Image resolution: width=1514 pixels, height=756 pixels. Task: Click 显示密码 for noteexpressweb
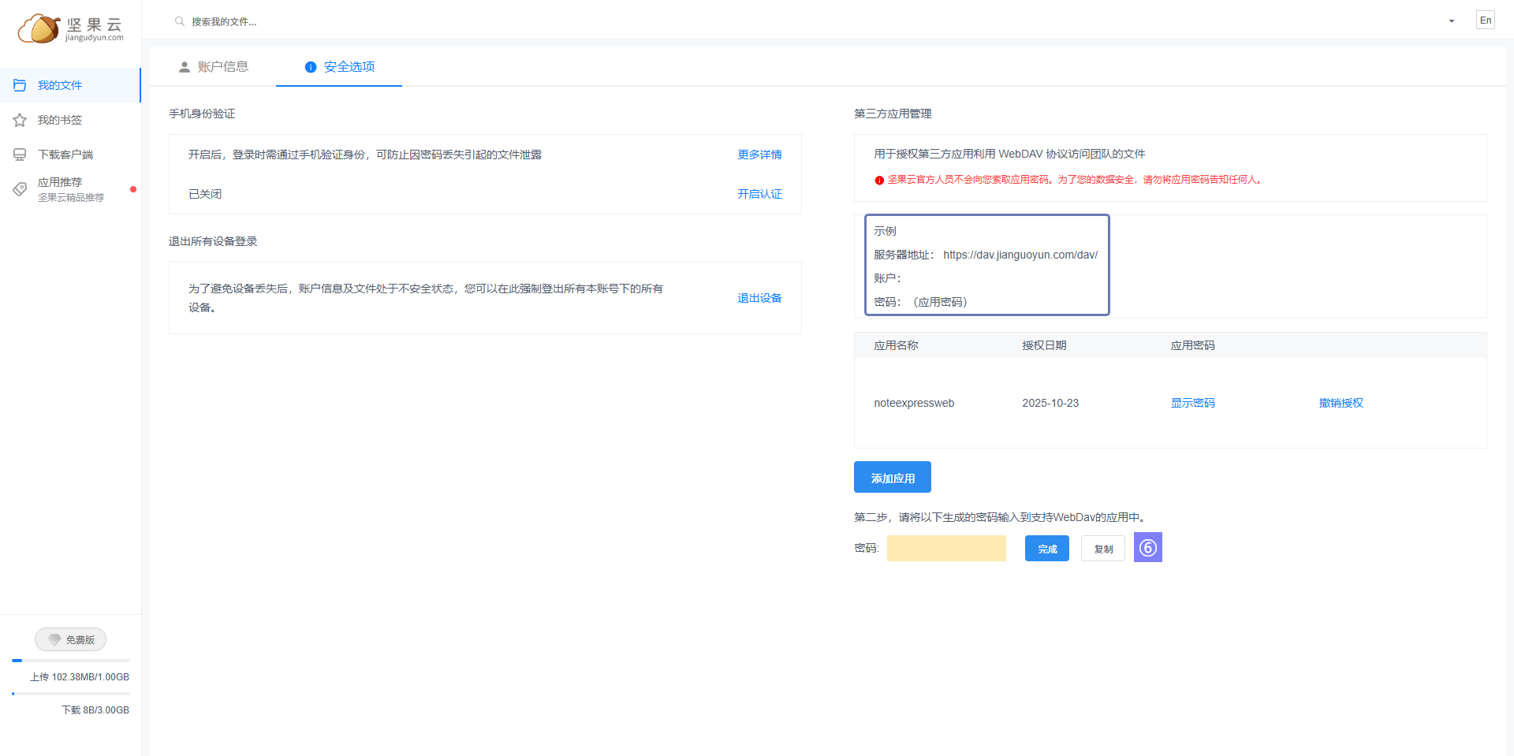[x=1191, y=403]
